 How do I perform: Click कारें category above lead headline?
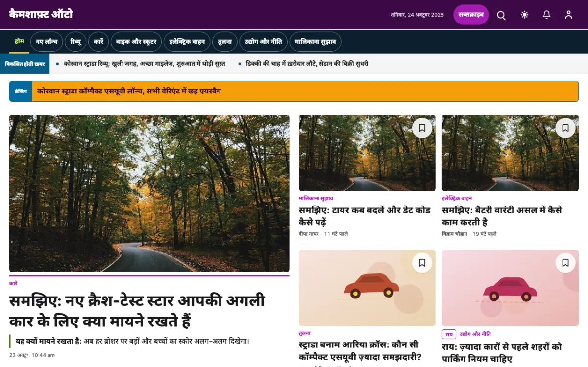tap(13, 283)
